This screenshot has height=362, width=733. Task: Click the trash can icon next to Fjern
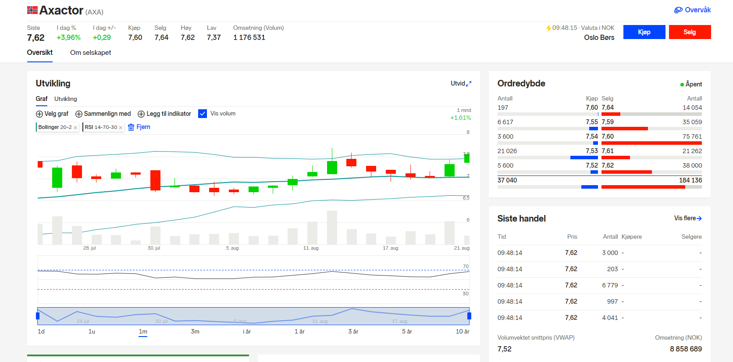[131, 127]
